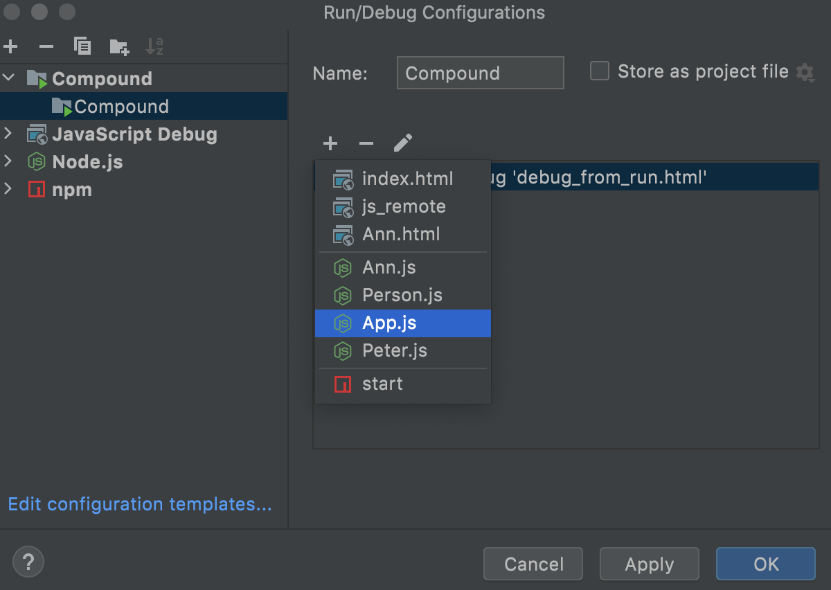Screen dimensions: 831x590
Task: Enable the Store as project file checkbox
Action: [599, 71]
